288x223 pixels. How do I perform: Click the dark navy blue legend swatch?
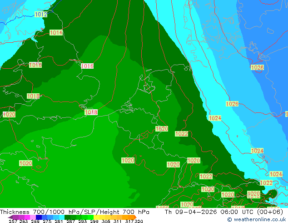click(39, 217)
